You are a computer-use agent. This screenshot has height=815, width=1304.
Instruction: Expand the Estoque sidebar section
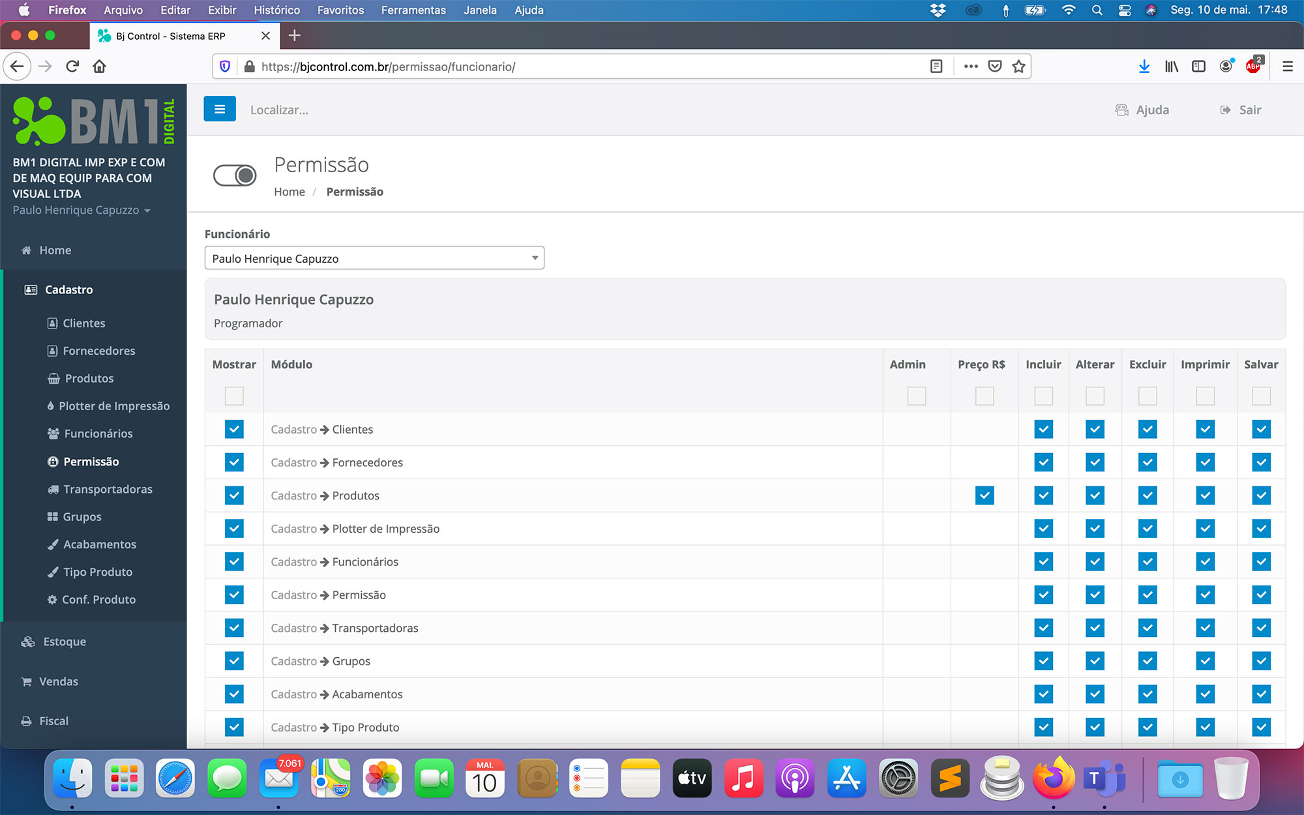click(64, 642)
